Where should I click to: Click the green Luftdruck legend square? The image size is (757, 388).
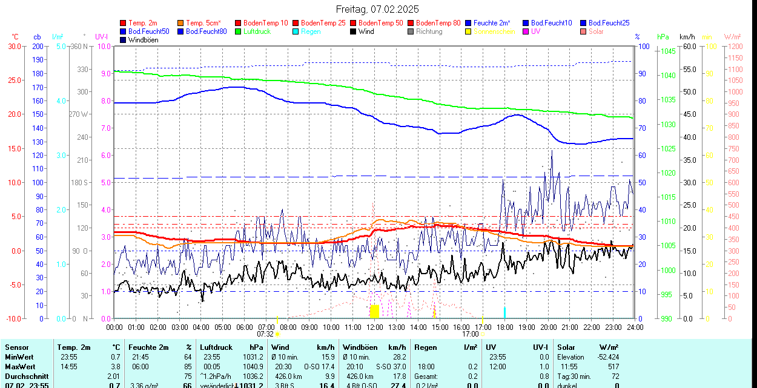tap(239, 31)
